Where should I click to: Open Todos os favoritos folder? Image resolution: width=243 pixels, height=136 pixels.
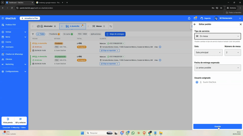[234, 13]
